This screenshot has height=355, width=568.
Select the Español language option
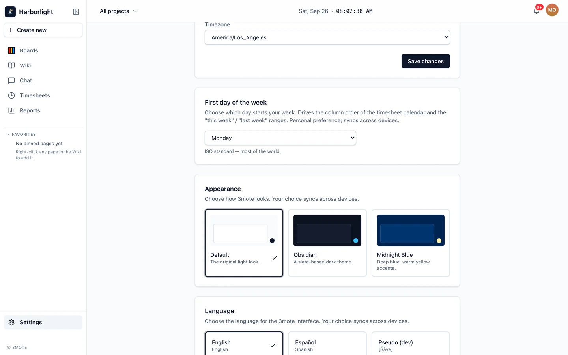tap(327, 344)
